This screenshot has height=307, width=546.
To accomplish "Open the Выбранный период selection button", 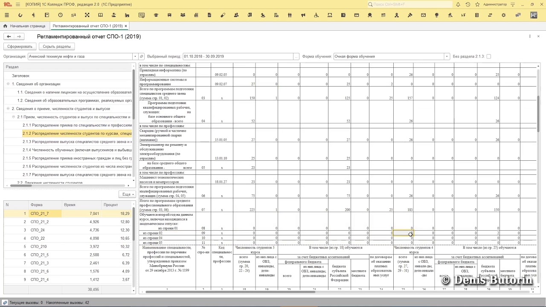I will 296,56.
